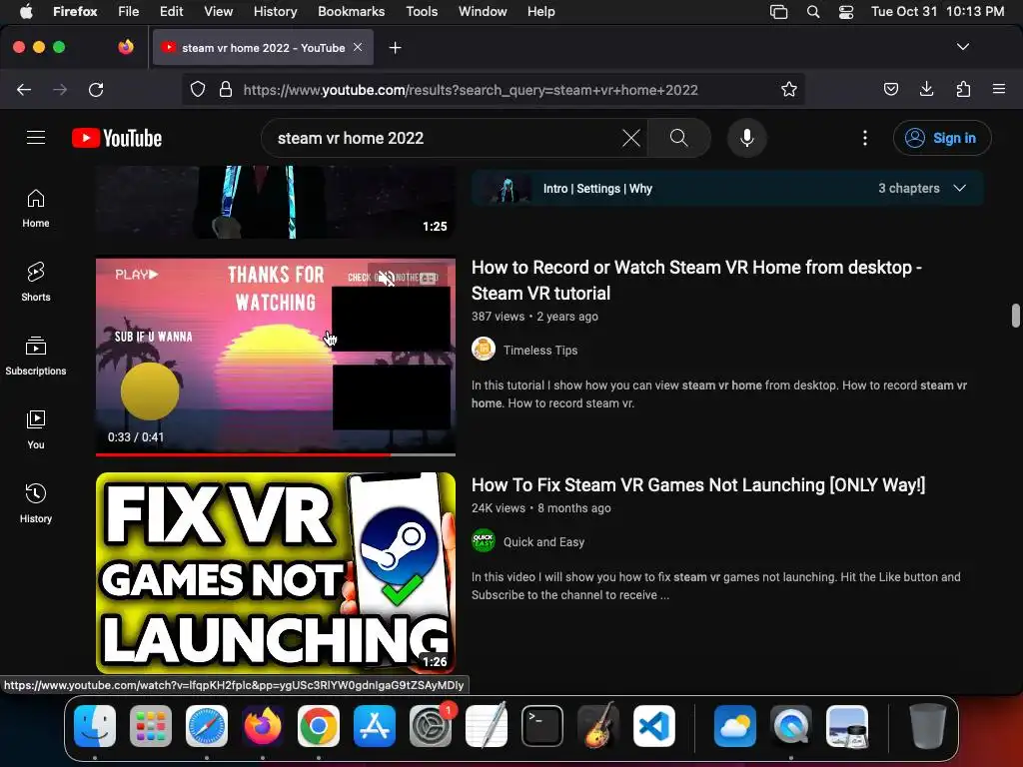
Task: Open Firefox View pinned icon
Action: (126, 47)
